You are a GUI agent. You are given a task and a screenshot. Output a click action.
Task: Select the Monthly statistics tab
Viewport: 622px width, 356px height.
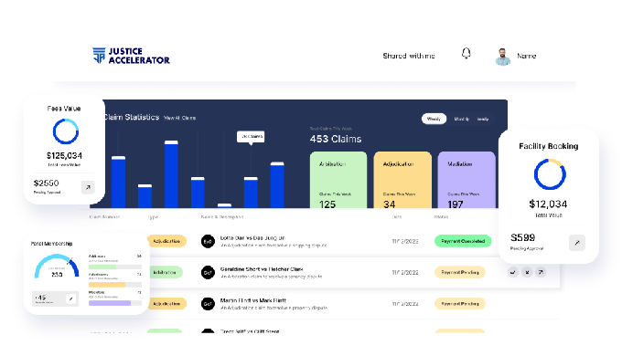(461, 119)
